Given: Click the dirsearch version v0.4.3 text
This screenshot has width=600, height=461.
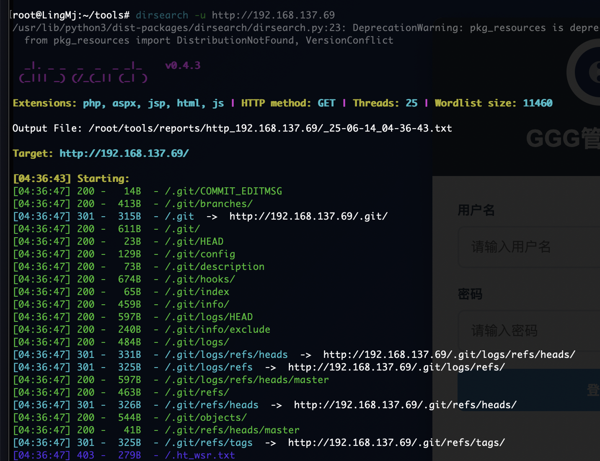Looking at the screenshot, I should click(x=183, y=65).
